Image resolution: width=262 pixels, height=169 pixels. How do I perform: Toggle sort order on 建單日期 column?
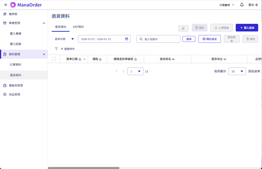pyautogui.click(x=84, y=59)
